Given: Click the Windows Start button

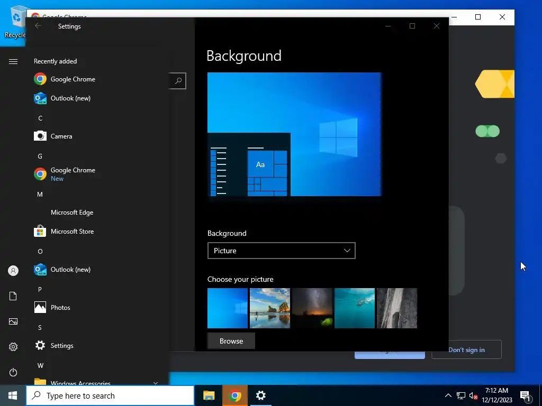Looking at the screenshot, I should [13, 395].
